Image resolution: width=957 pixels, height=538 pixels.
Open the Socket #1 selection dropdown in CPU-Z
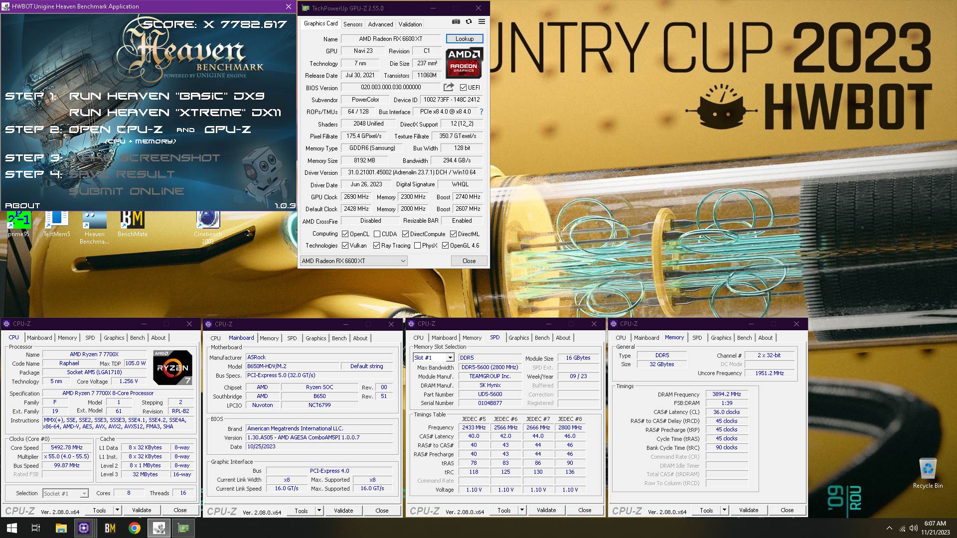pos(65,493)
